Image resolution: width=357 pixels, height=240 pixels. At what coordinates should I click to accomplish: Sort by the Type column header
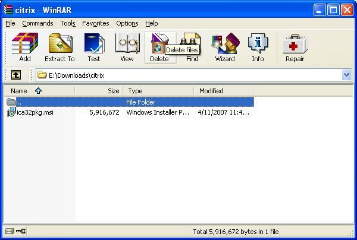pyautogui.click(x=158, y=91)
